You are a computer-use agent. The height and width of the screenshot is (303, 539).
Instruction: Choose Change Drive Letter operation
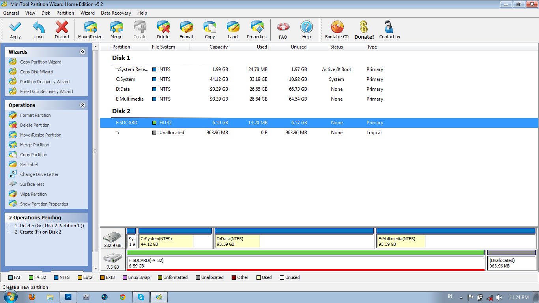coord(39,174)
